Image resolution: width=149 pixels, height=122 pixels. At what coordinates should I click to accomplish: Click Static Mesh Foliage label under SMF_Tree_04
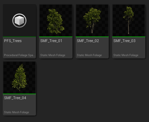click(x=17, y=112)
